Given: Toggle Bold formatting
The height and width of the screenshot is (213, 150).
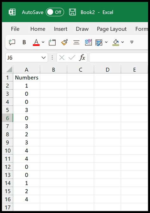Looking at the screenshot, I should click(24, 42).
